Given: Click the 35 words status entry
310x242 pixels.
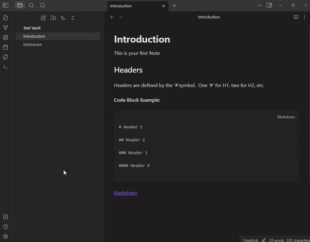Looking at the screenshot, I should (x=276, y=240).
